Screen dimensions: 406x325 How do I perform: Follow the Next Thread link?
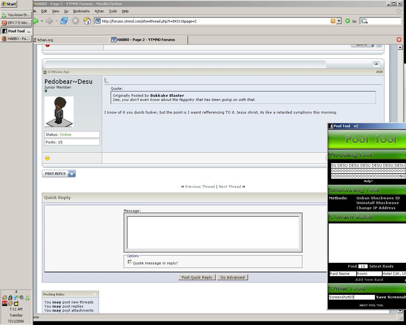[230, 187]
